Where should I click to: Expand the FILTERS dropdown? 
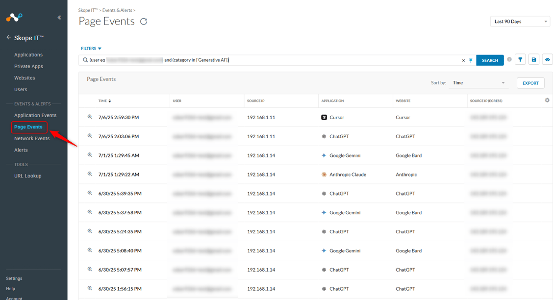pyautogui.click(x=91, y=49)
